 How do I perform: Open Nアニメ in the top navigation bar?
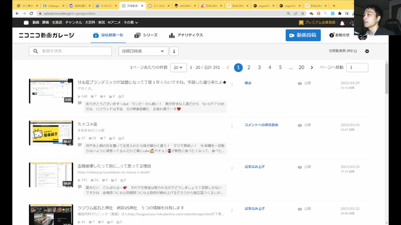[x=114, y=22]
